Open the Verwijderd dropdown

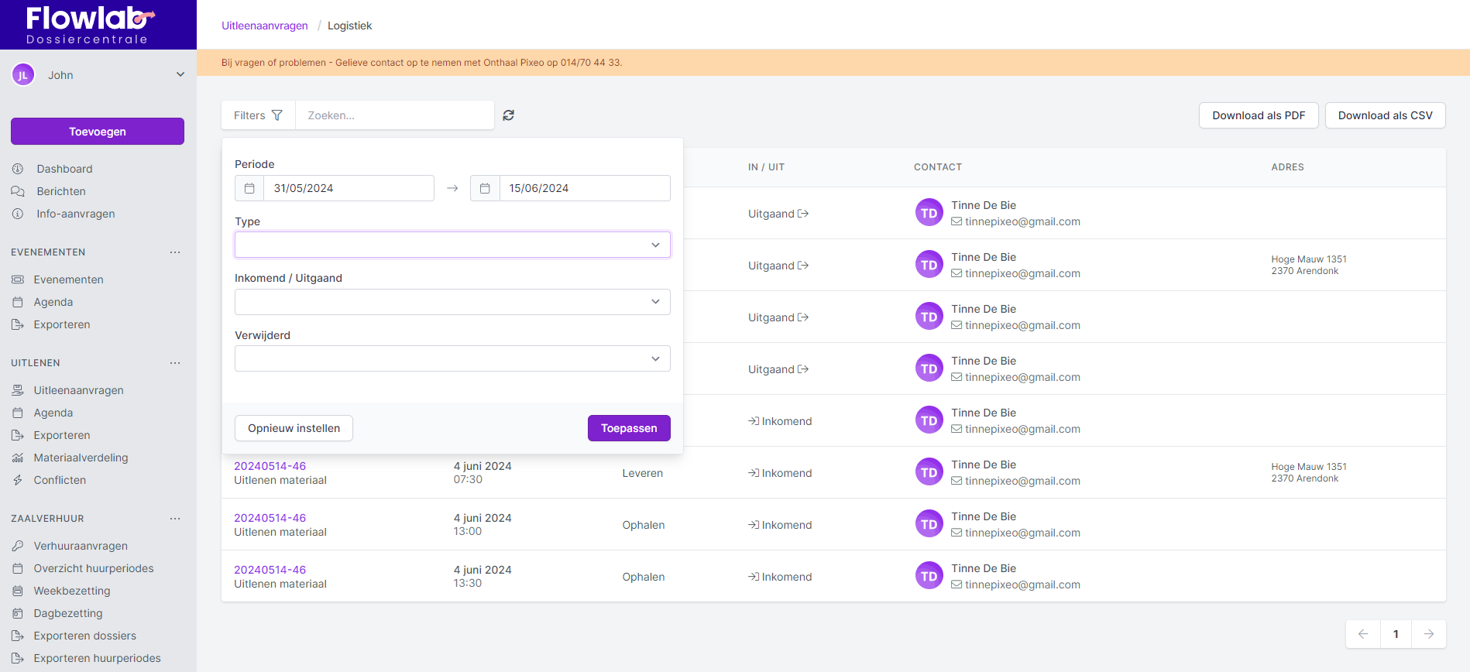coord(452,358)
